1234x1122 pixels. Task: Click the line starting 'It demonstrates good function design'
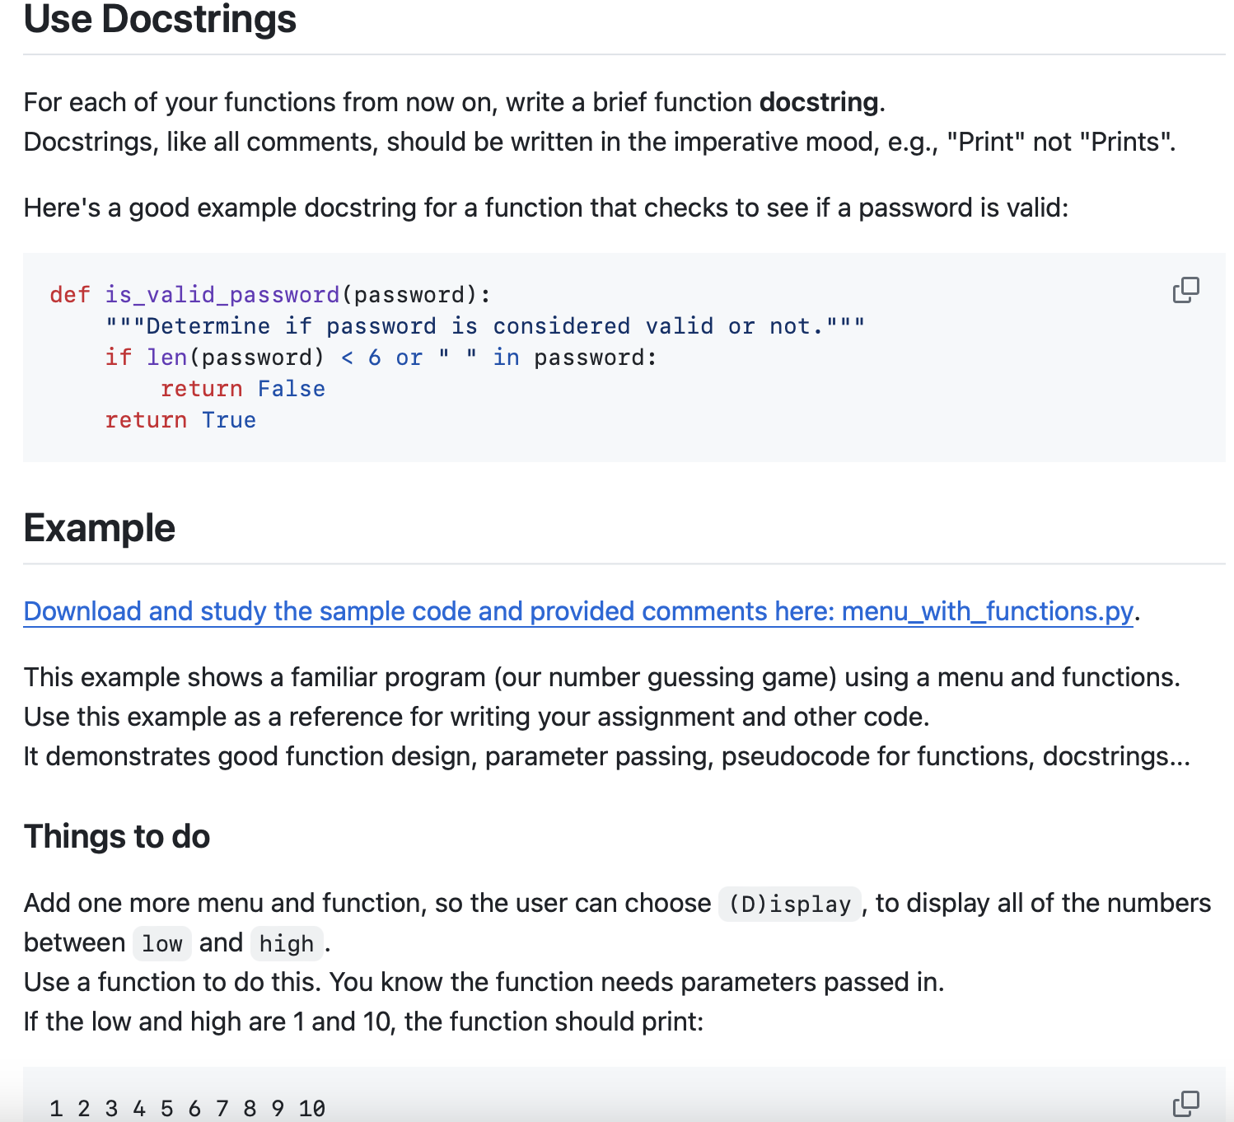click(x=607, y=756)
